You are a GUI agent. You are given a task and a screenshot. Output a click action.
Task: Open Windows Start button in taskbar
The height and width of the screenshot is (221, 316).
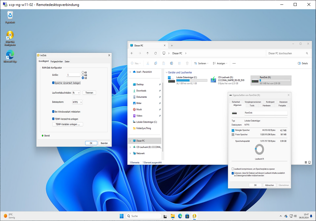122,216
